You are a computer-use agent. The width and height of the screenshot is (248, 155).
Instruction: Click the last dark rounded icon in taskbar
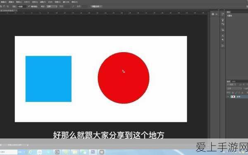pos(102,152)
